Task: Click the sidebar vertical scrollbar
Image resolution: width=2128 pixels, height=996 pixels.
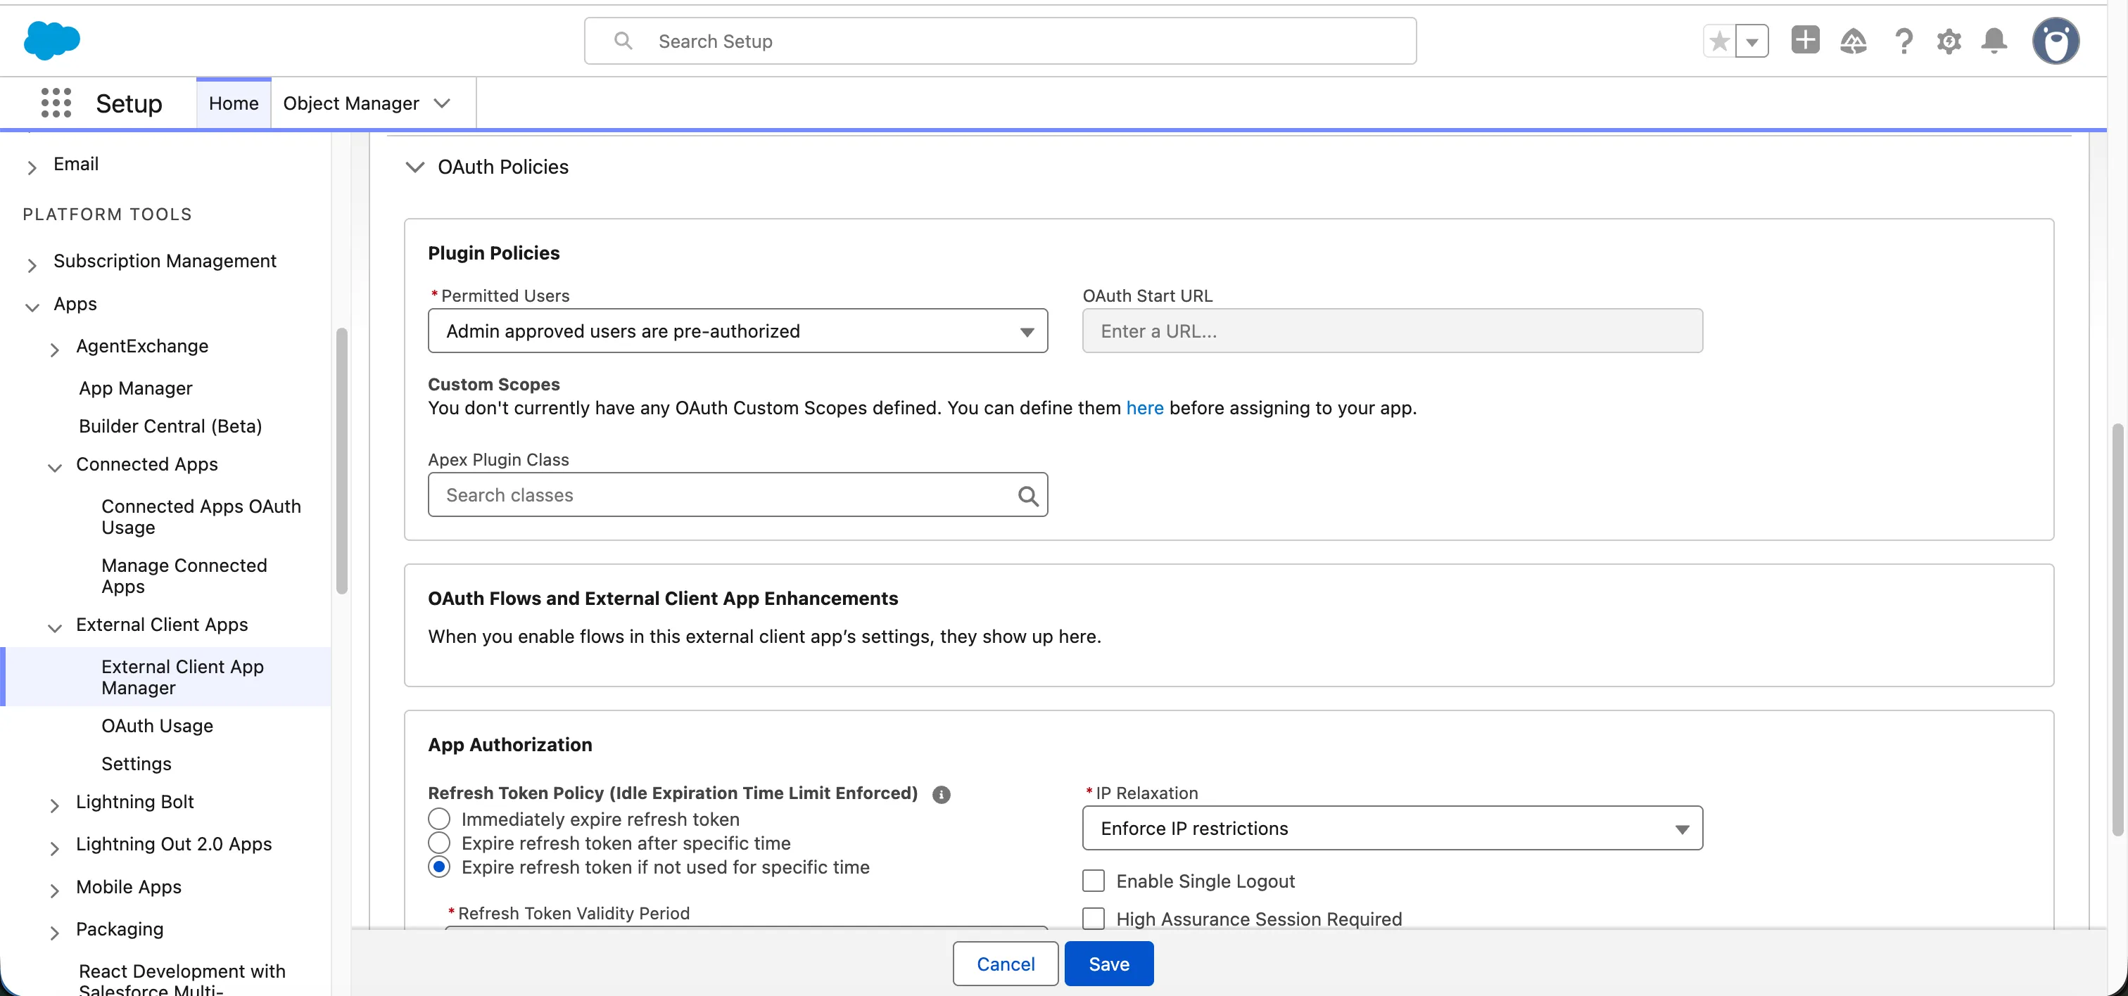Action: (x=341, y=461)
